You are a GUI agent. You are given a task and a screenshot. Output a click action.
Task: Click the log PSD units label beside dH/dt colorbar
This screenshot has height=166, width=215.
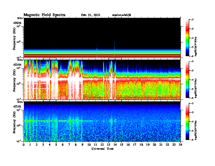pyautogui.click(x=196, y=47)
